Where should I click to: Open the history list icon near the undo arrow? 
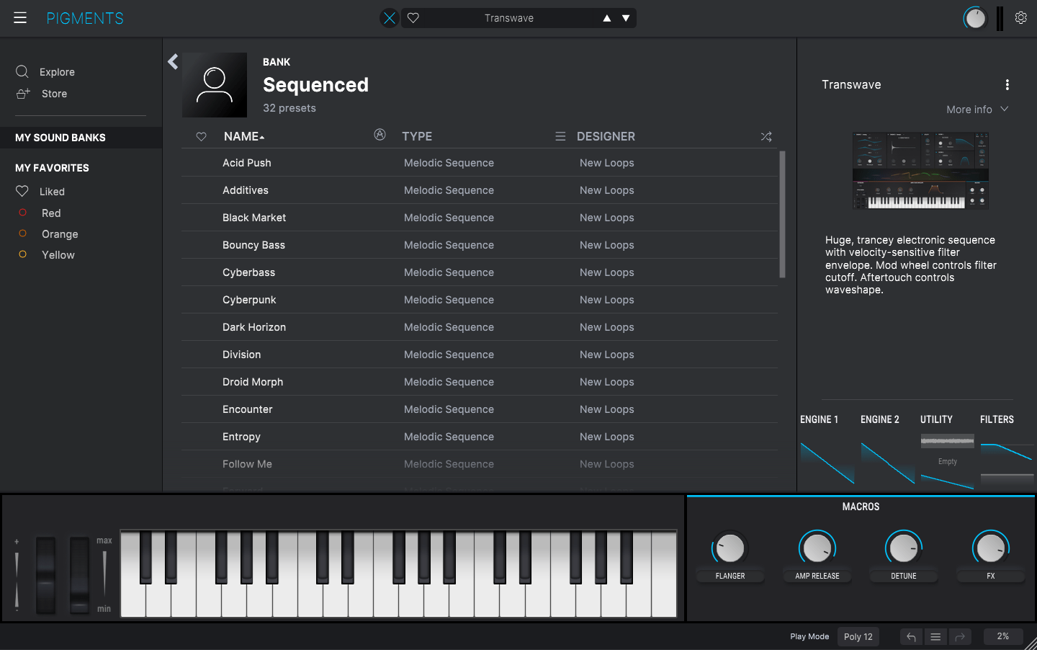tap(935, 637)
